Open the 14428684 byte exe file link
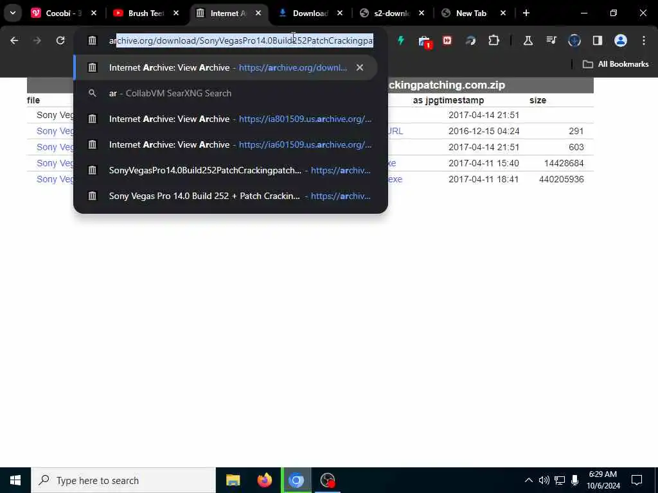 pos(55,163)
